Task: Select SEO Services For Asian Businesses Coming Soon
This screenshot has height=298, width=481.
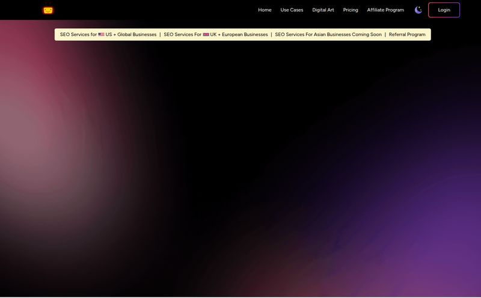Action: pos(328,35)
